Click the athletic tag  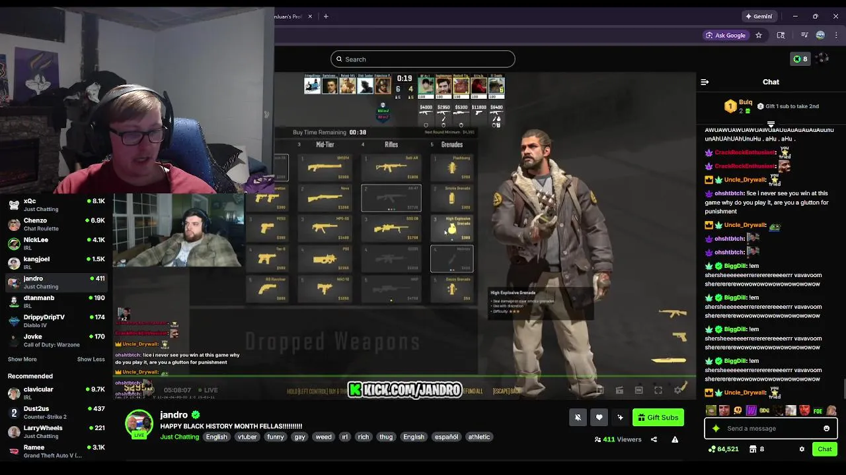point(479,437)
